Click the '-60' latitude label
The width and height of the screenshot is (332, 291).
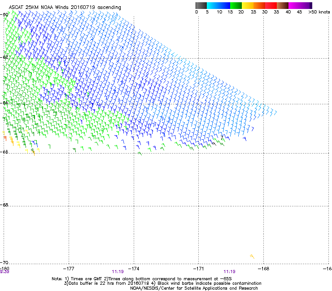click(x=4, y=15)
